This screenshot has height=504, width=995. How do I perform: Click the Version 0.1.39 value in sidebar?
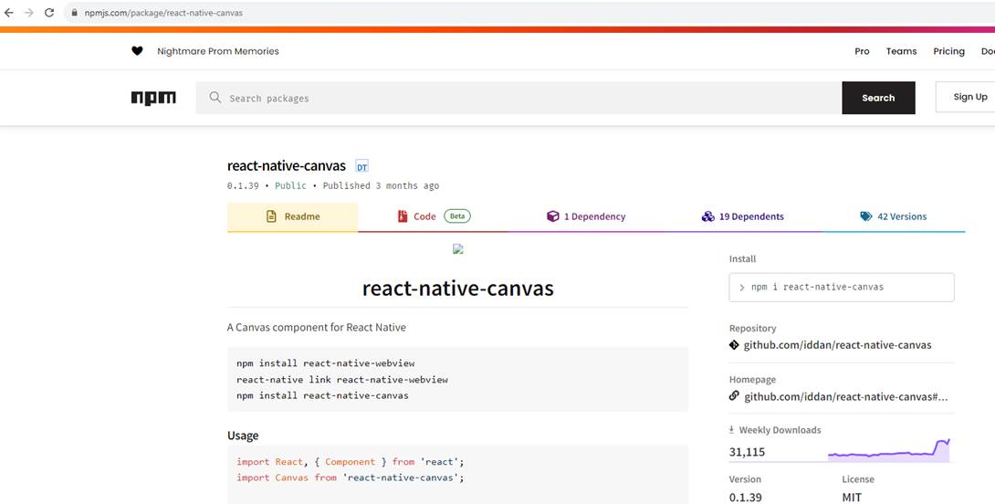[746, 497]
